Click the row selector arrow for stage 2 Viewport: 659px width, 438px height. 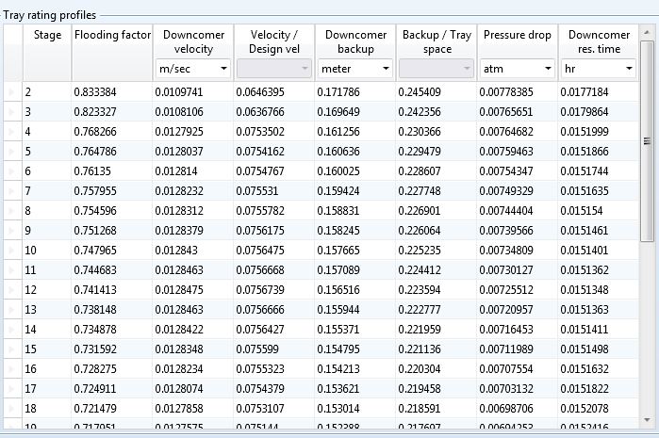coord(11,92)
